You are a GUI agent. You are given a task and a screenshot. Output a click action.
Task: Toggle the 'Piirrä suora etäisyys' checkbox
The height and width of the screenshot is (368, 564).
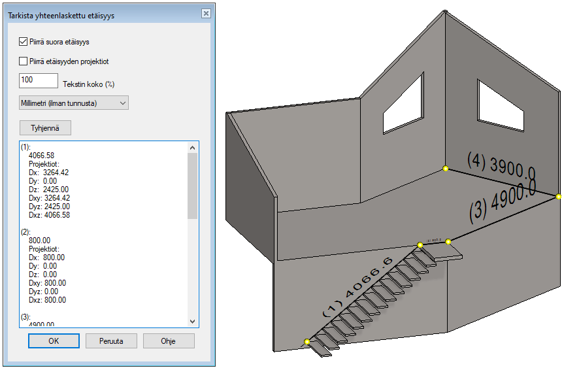coord(24,42)
